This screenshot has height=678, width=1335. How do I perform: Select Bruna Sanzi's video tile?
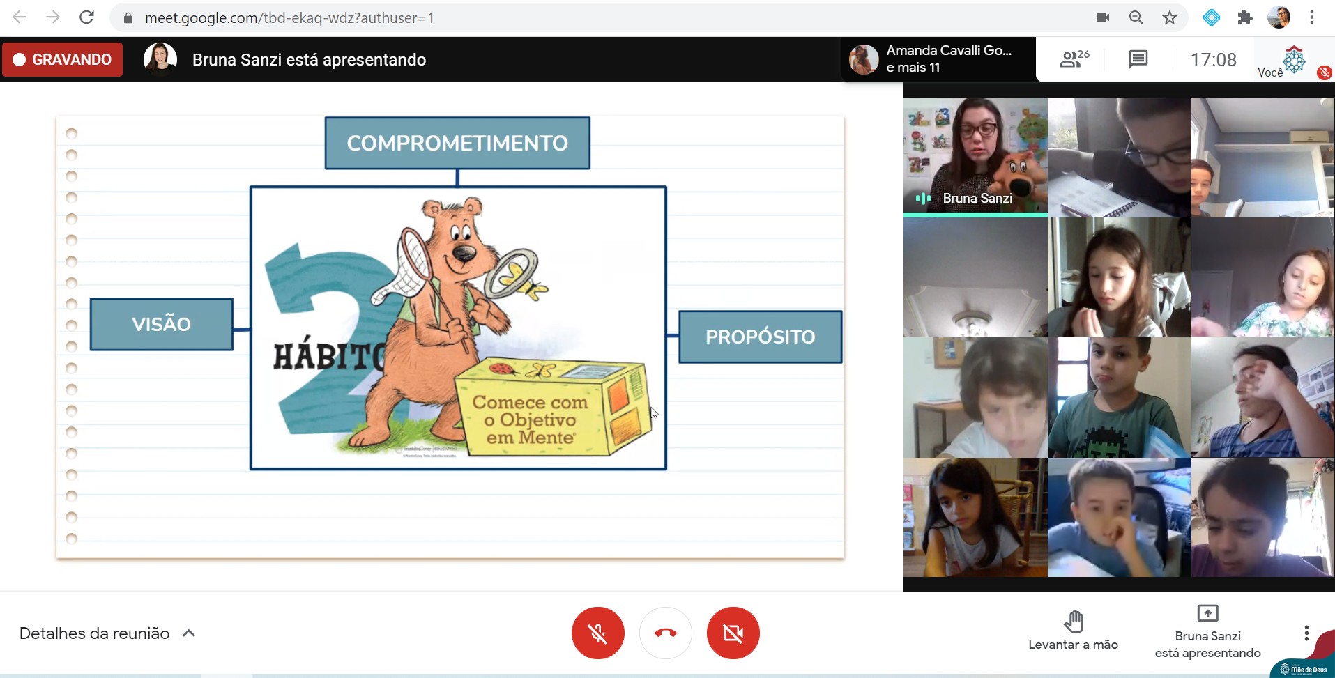click(975, 155)
